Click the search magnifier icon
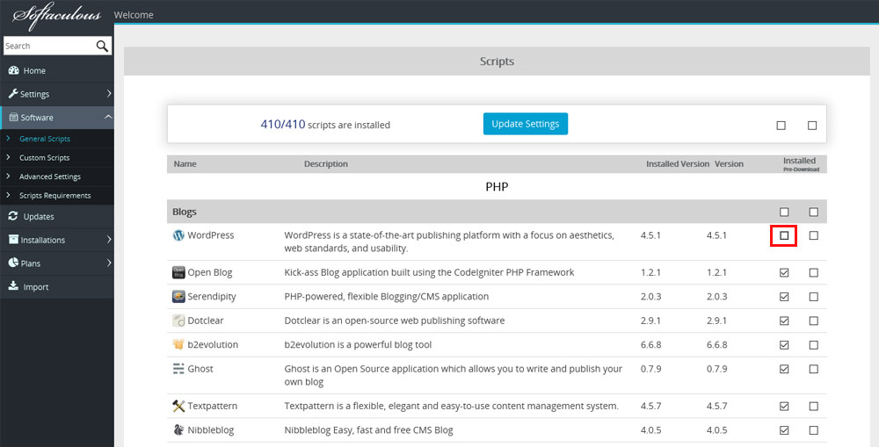The height and width of the screenshot is (447, 879). click(x=102, y=46)
